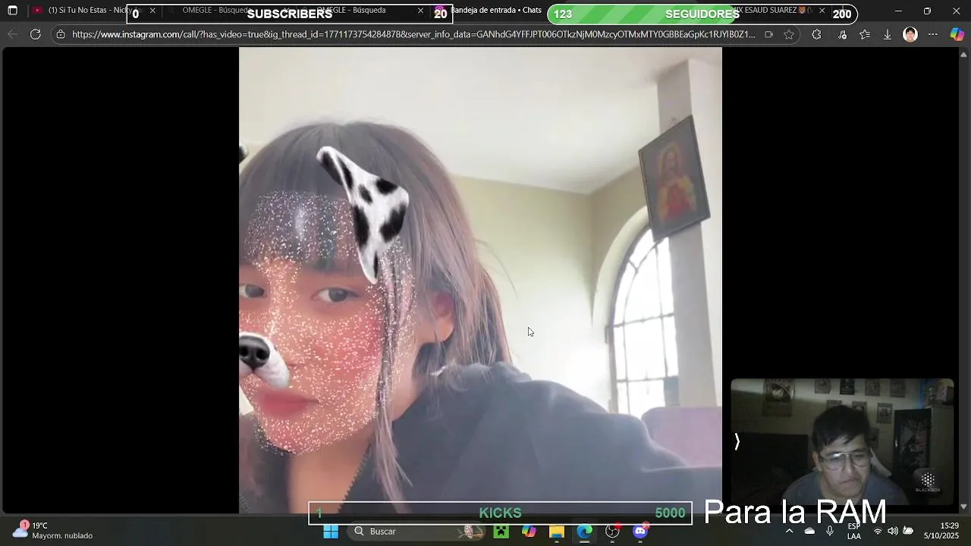Open Microsoft Edge from the taskbar
This screenshot has height=546, width=971.
(584, 532)
